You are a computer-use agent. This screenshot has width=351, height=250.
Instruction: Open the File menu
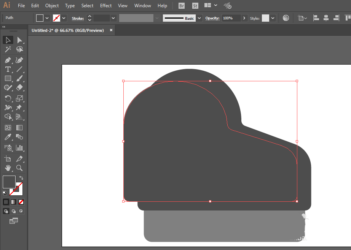pyautogui.click(x=21, y=6)
